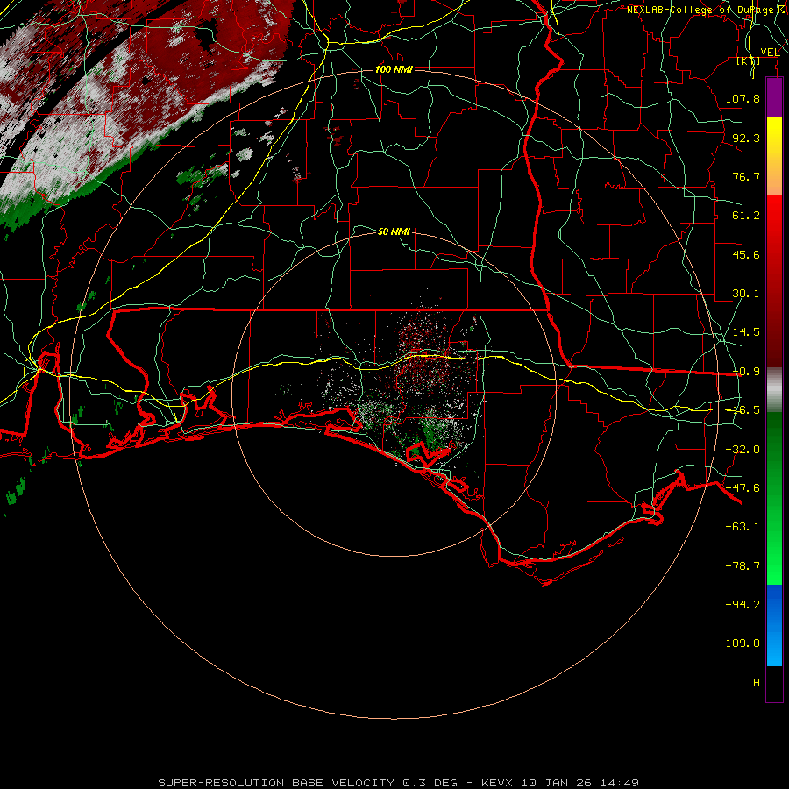Click the "TH" threshold label
The height and width of the screenshot is (789, 789).
tap(753, 683)
